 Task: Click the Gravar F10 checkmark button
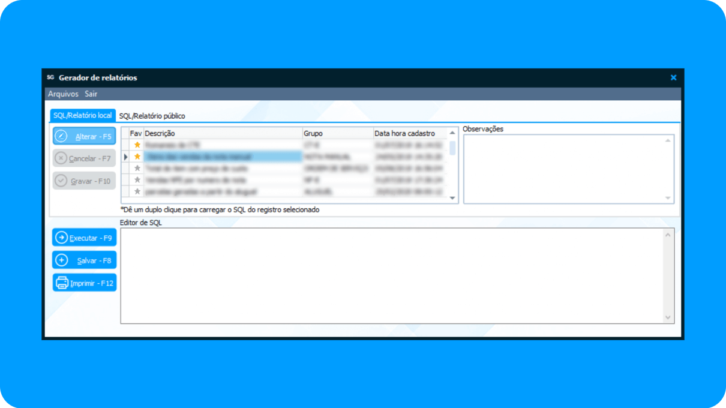(x=84, y=181)
